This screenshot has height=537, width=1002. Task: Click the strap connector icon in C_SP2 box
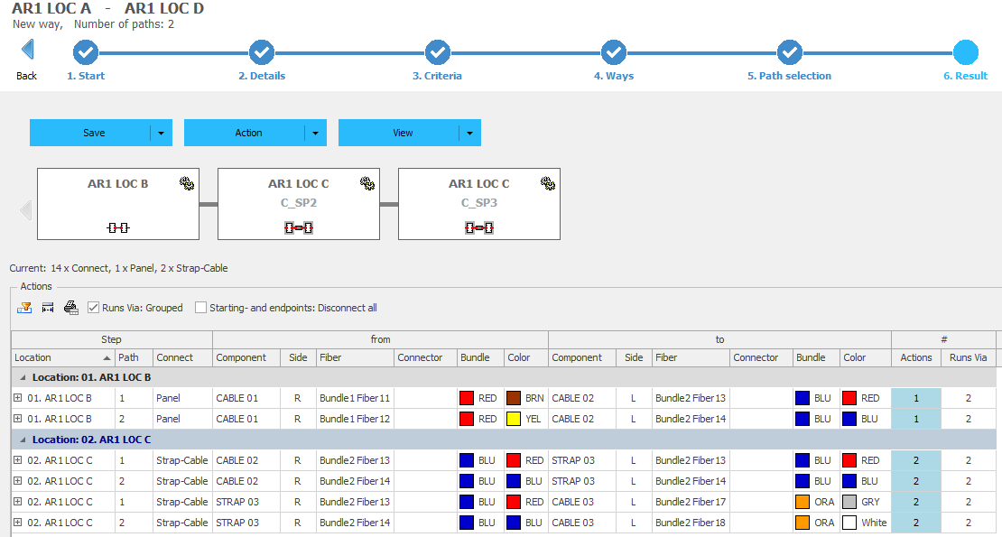pos(299,228)
